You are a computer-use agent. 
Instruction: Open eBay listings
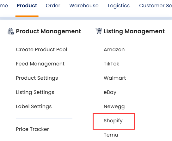pos(110,92)
